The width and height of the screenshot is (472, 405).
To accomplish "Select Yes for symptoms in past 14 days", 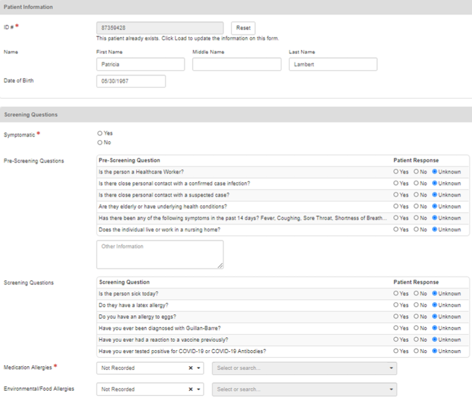I will 396,218.
